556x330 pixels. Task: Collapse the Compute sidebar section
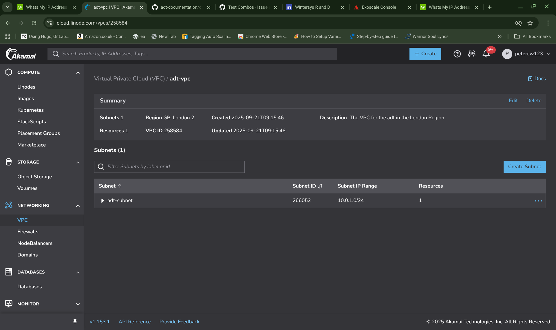tap(78, 72)
